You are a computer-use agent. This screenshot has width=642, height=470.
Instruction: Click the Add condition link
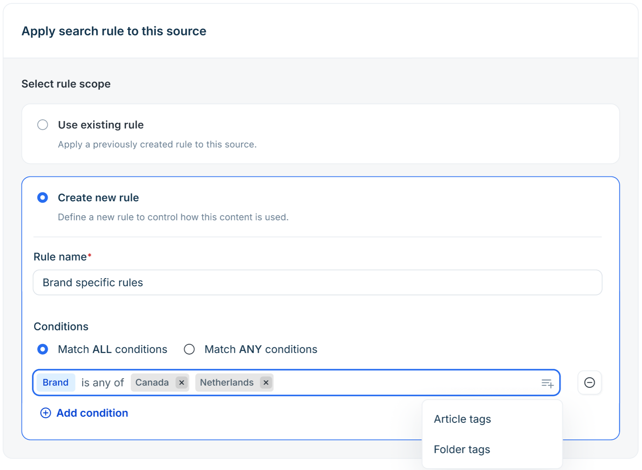(x=92, y=413)
